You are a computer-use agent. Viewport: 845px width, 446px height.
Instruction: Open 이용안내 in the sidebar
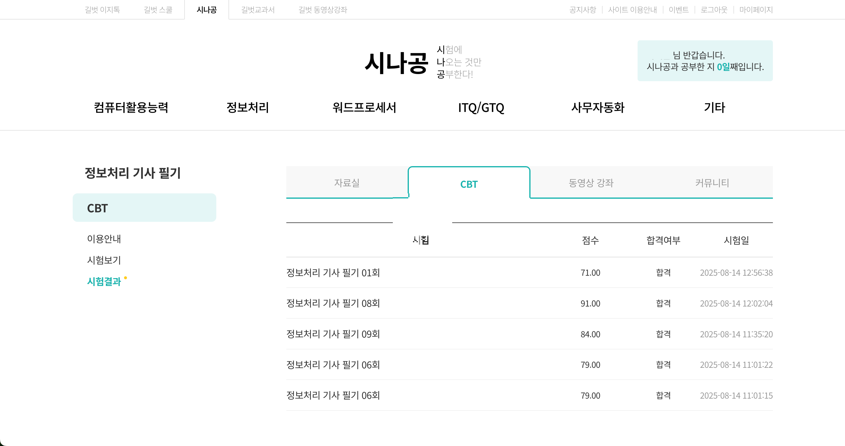[x=104, y=239]
